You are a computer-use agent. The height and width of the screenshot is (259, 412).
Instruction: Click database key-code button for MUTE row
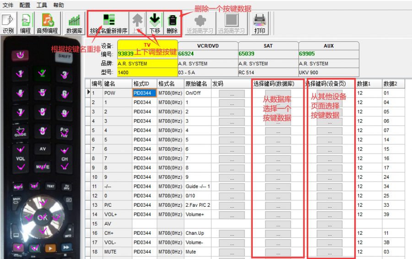(x=278, y=252)
